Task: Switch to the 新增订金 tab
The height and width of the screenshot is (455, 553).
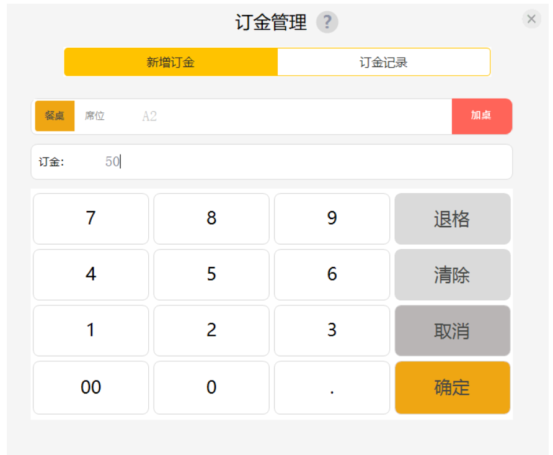Action: point(171,62)
